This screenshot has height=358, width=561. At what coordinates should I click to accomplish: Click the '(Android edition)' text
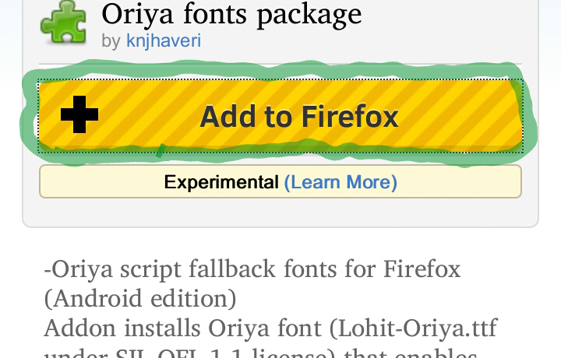[x=140, y=299]
